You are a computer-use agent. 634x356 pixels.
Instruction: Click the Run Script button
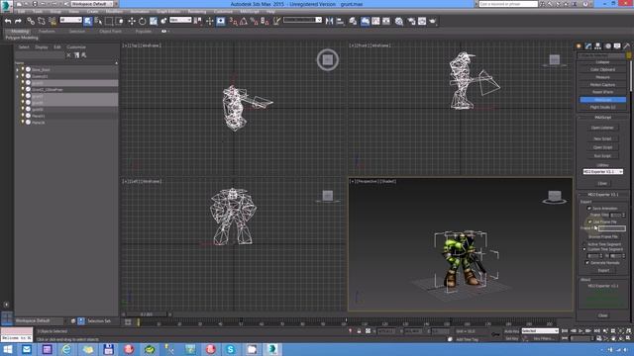click(602, 156)
